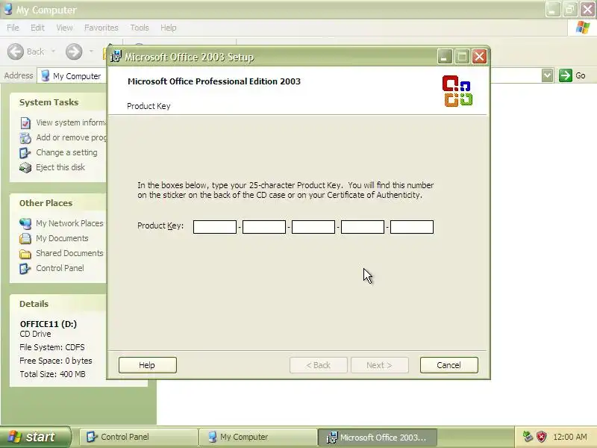Open the Back history dropdown arrow
The width and height of the screenshot is (597, 448).
[x=53, y=52]
